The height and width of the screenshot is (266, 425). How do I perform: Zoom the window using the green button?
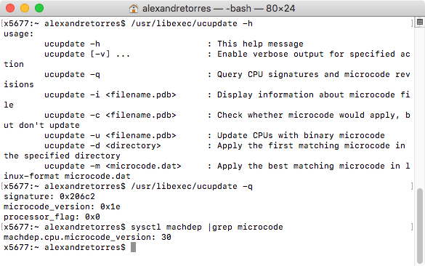[x=39, y=8]
